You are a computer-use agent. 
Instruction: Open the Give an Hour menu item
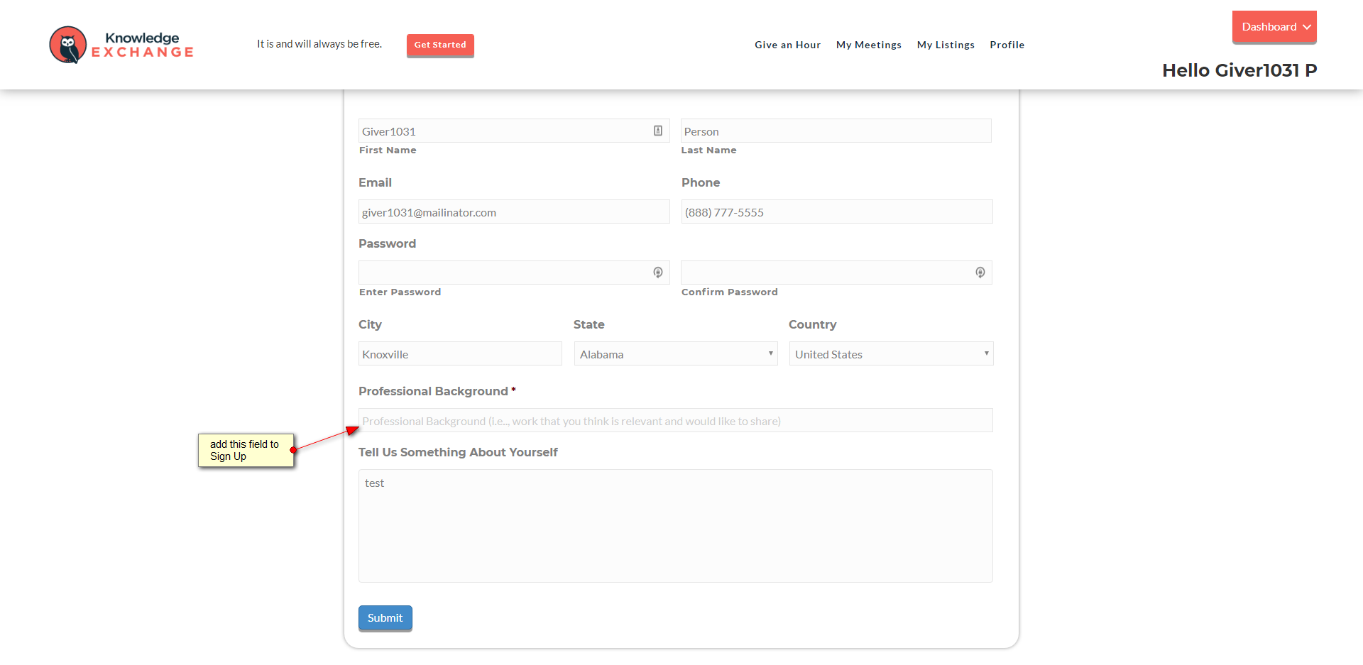787,45
